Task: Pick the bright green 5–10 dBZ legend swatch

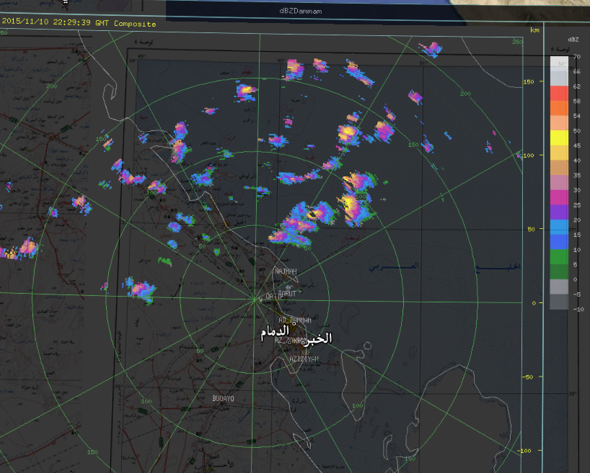Action: [559, 257]
